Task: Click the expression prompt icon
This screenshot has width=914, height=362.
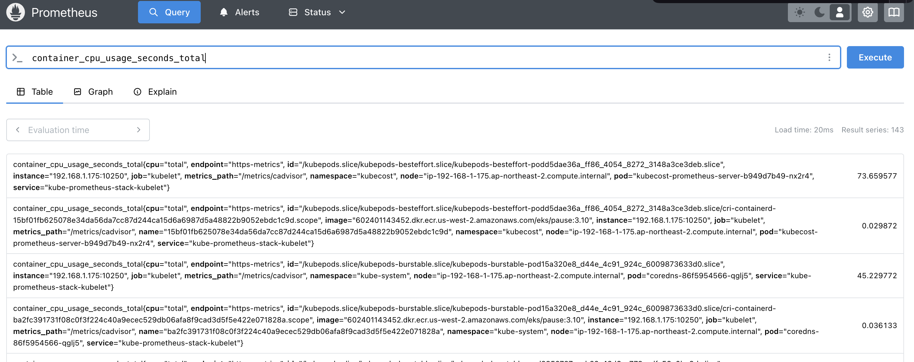Action: click(x=17, y=58)
